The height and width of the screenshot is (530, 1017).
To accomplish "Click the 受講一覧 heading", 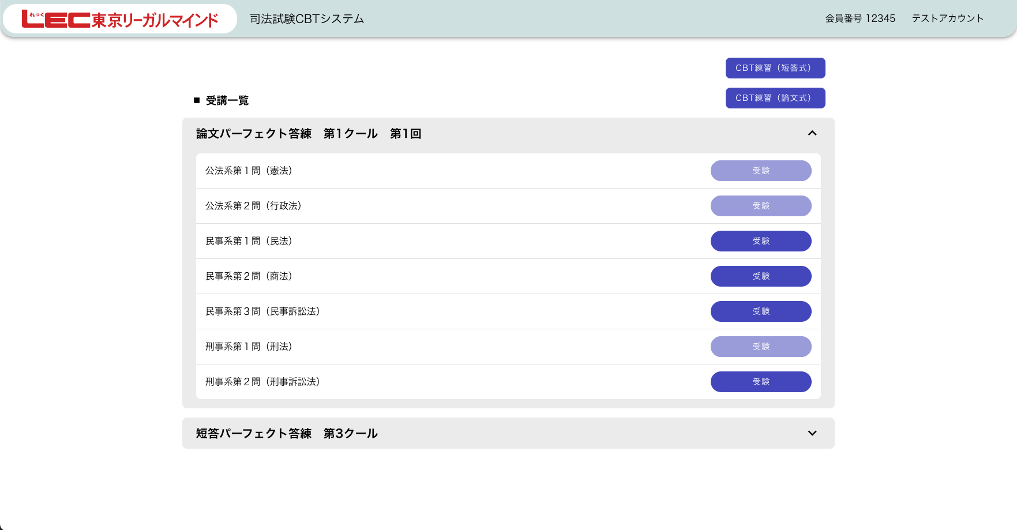I will pyautogui.click(x=227, y=101).
